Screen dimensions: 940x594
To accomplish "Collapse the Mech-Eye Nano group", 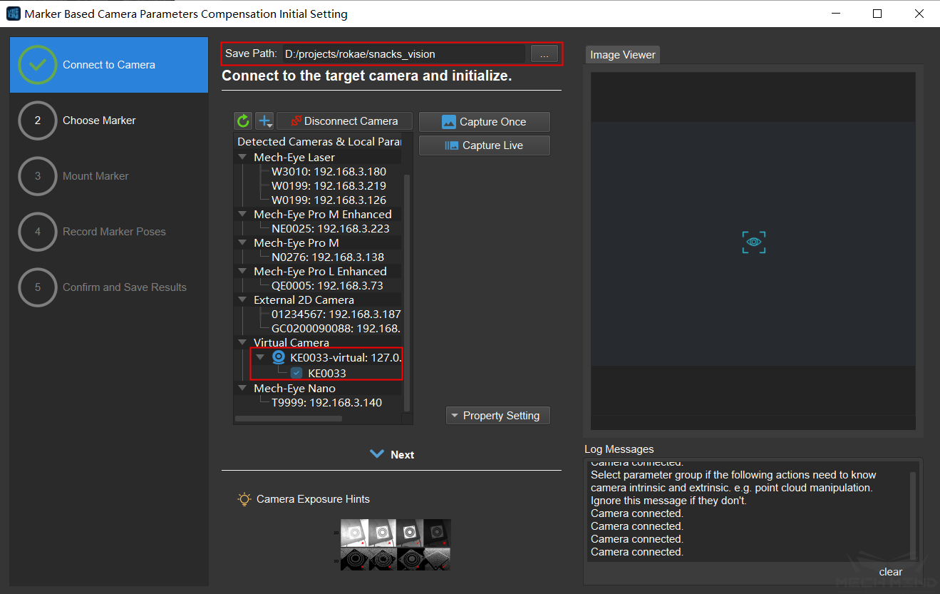I will (x=243, y=389).
